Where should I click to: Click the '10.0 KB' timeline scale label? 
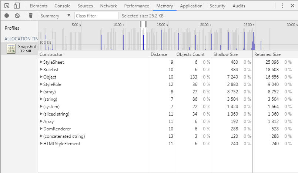coord(46,42)
